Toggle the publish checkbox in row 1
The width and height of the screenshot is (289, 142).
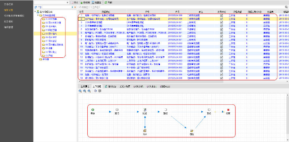[221, 15]
